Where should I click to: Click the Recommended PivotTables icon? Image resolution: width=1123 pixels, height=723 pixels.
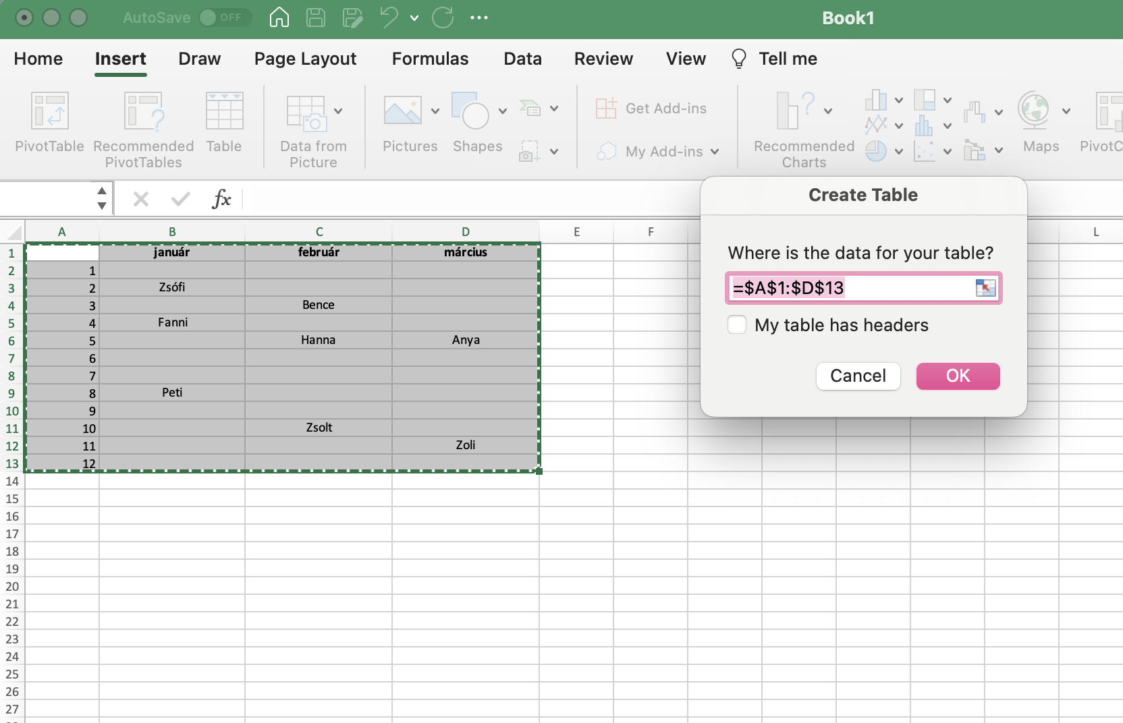pos(143,111)
